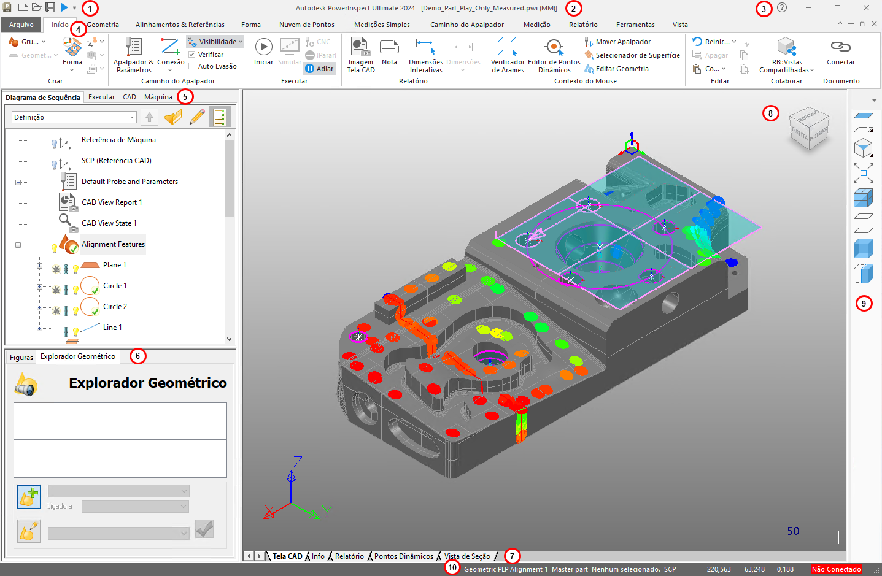Switch to the Máquina panel tab
The image size is (882, 576).
tap(158, 97)
